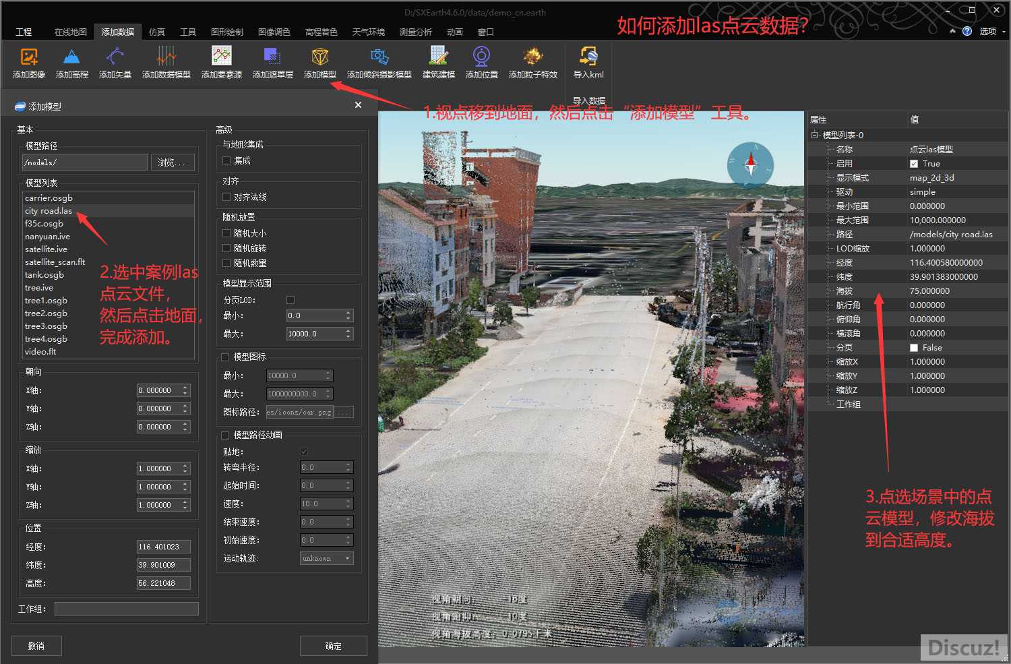This screenshot has width=1011, height=664.
Task: Select carrier.osgb in model list
Action: (x=108, y=198)
